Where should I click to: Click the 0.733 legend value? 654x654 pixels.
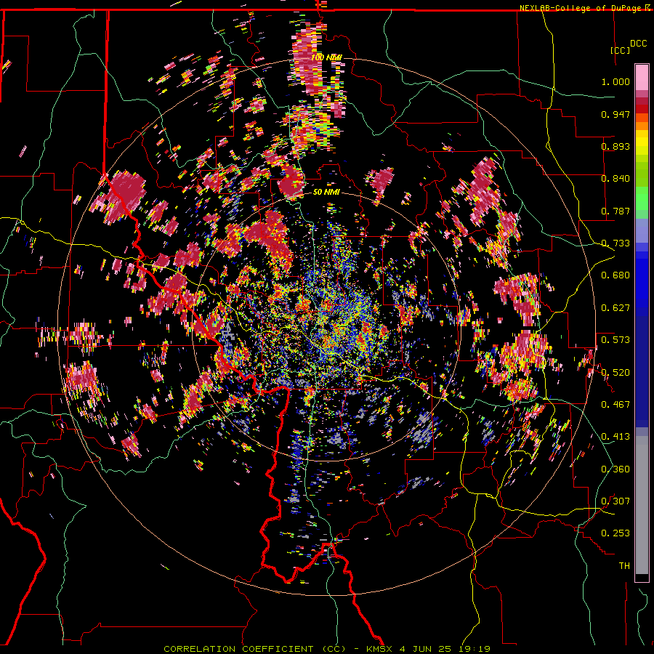coord(615,243)
